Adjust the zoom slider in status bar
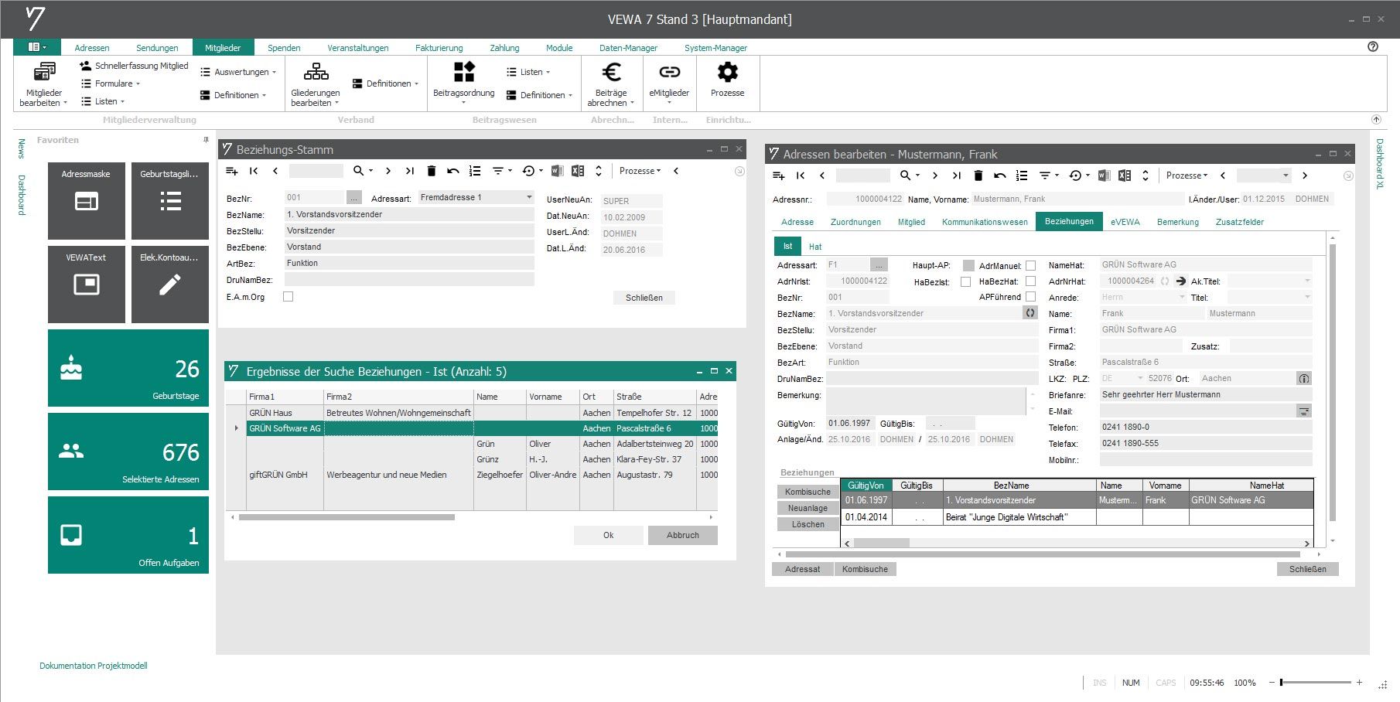1400x702 pixels. (x=1282, y=683)
